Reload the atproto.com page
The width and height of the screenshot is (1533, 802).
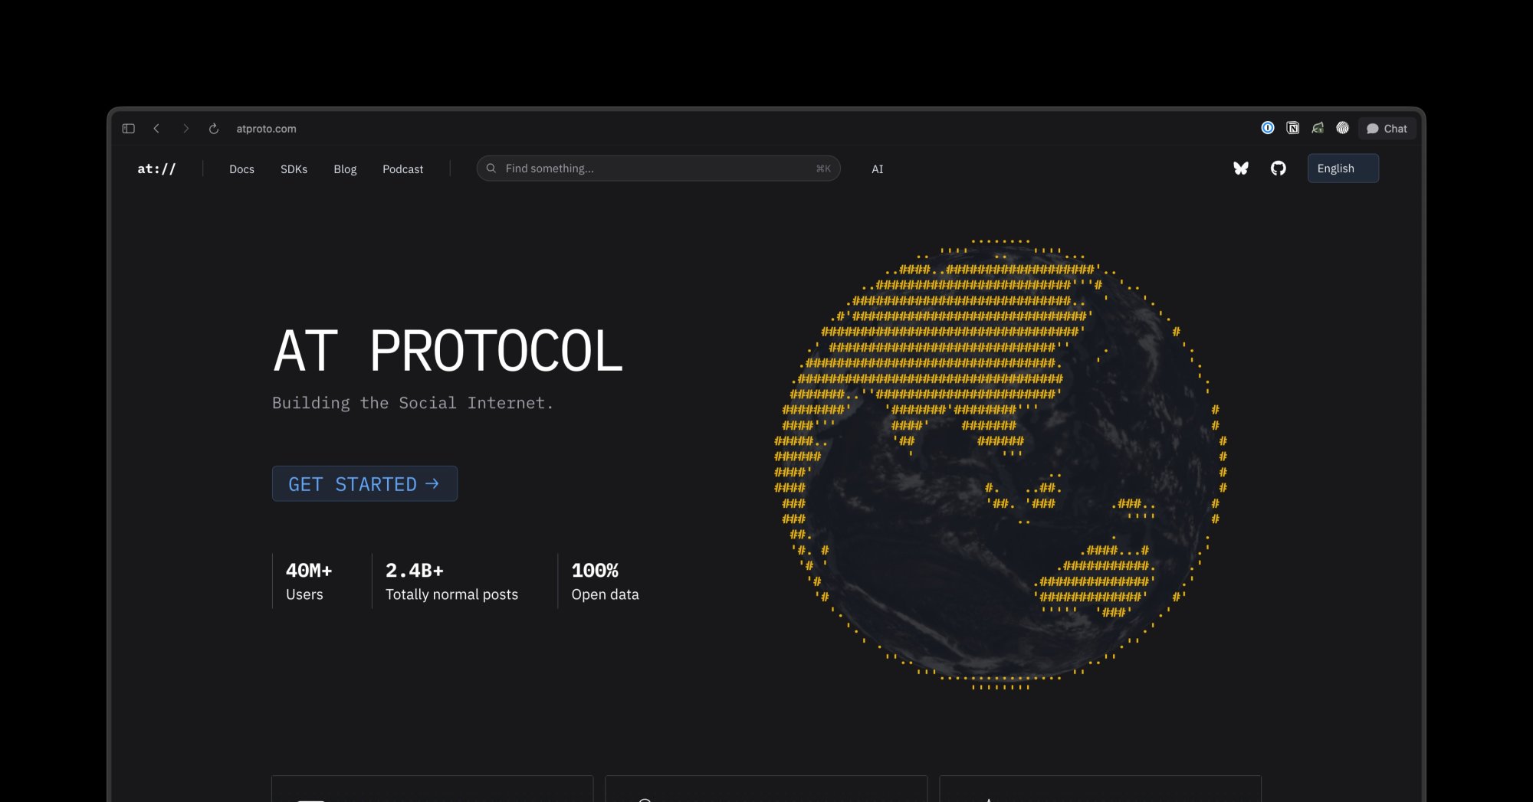pos(214,129)
